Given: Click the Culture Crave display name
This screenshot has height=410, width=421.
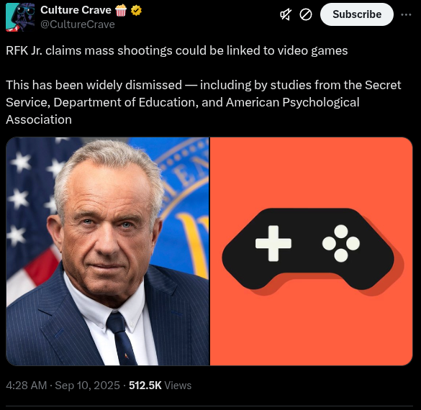Looking at the screenshot, I should click(76, 10).
